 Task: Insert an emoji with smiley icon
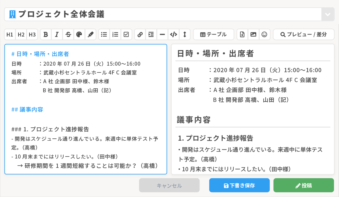pyautogui.click(x=264, y=35)
